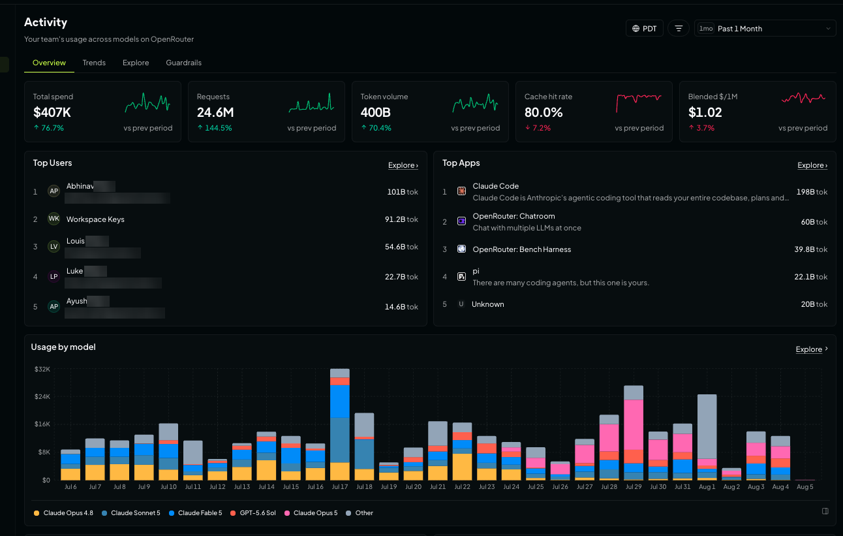
Task: Click the Workspace Keys WK avatar
Action: click(54, 219)
